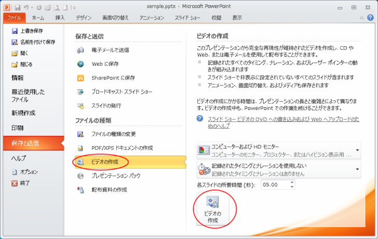Viewport: 378px width, 239px height.
Task: Click the orange SharePoint icon
Action: click(x=80, y=78)
